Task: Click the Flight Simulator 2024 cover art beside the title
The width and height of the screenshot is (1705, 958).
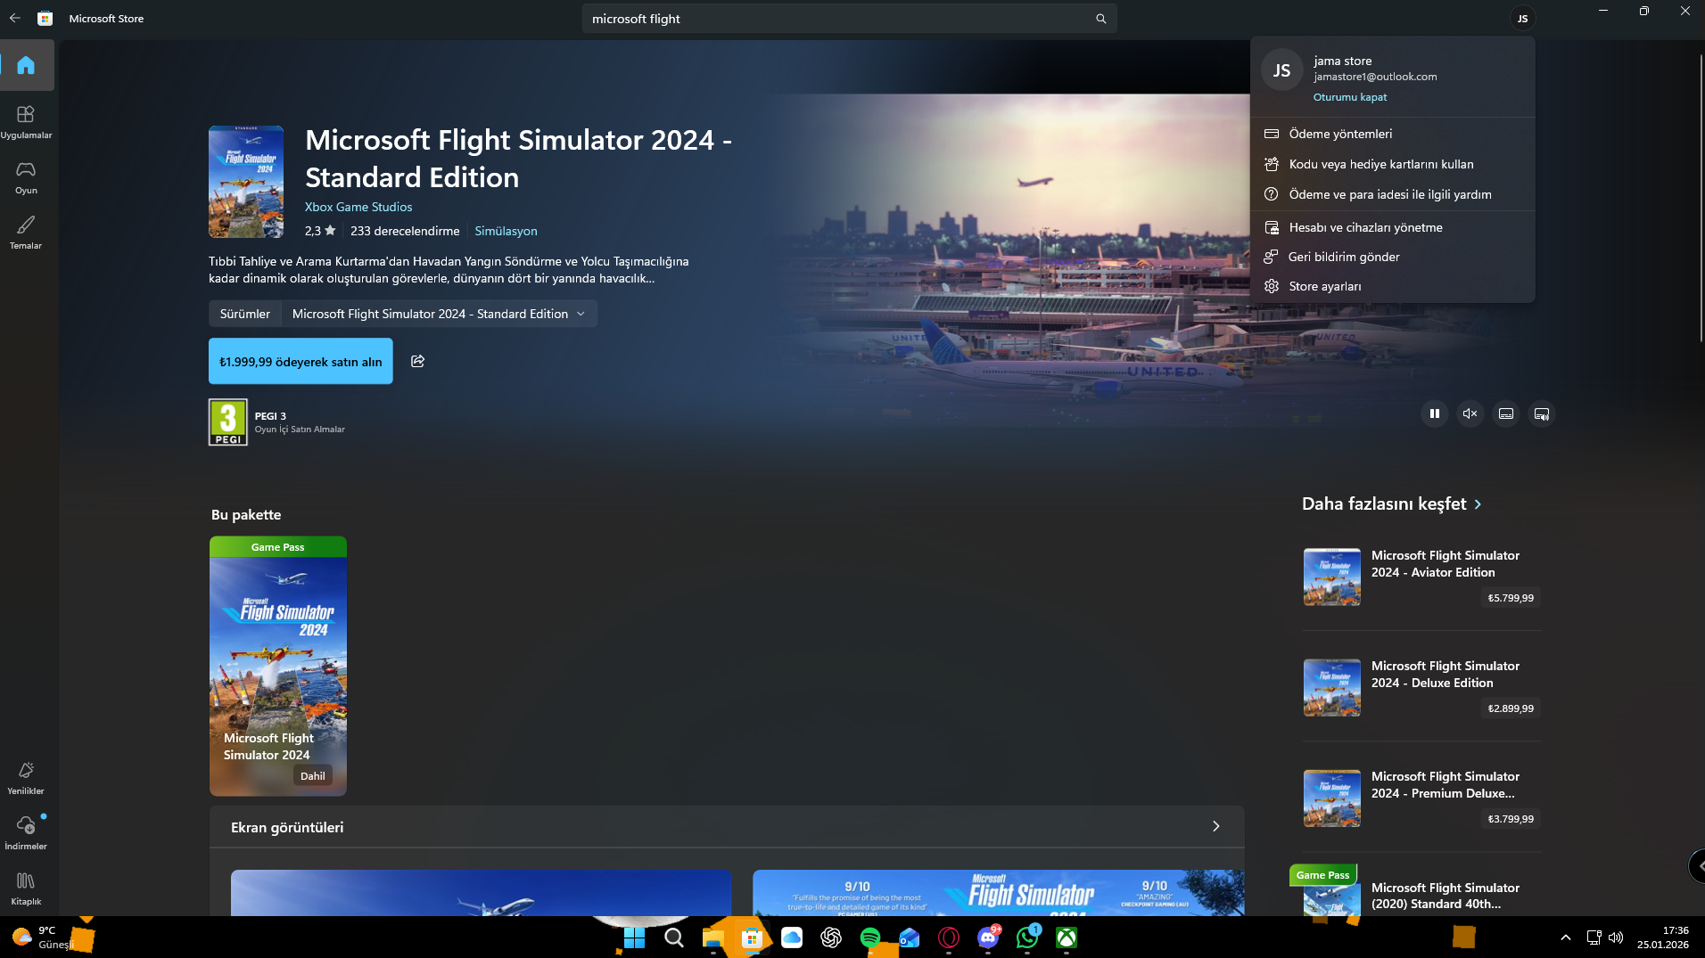Action: 246,182
